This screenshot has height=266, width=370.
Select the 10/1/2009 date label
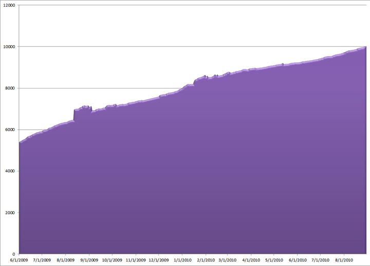point(112,260)
